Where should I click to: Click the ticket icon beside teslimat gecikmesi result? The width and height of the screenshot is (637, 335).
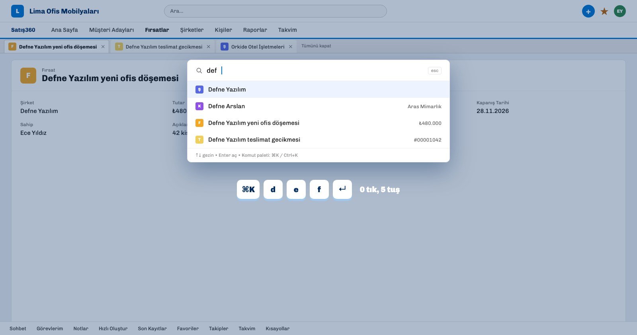pyautogui.click(x=199, y=140)
